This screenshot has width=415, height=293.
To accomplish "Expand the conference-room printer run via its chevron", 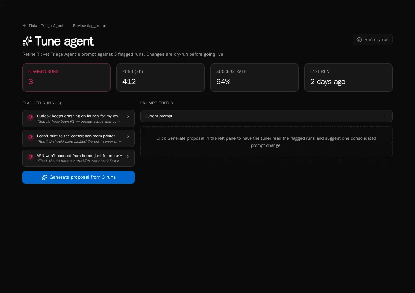I will 128,137.
